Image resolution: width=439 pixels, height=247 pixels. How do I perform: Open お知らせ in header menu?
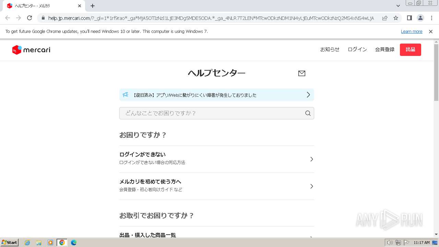330,49
